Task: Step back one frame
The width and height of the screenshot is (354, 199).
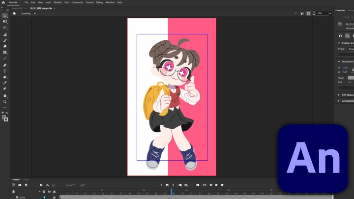Action: click(x=211, y=185)
